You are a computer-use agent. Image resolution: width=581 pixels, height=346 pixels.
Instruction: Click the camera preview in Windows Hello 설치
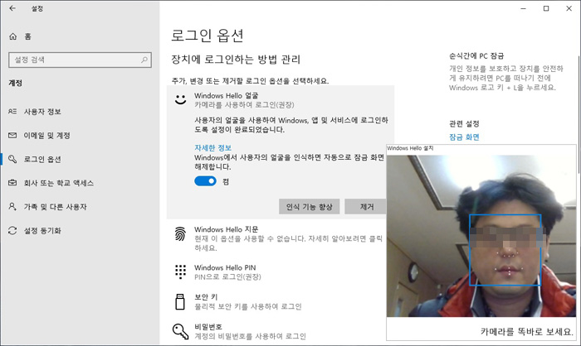[481, 236]
